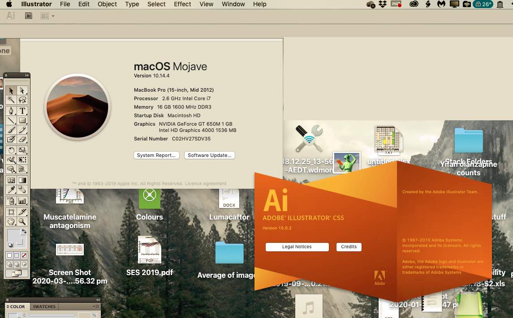Screen dimensions: 513x318
Task: Open the Effect menu
Action: click(182, 4)
